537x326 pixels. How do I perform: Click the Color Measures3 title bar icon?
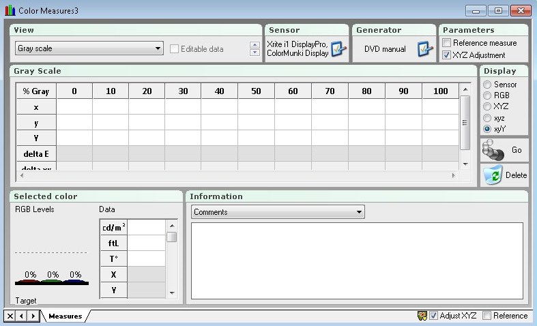tap(10, 10)
